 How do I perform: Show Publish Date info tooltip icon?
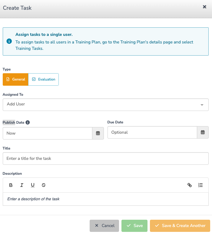click(28, 122)
